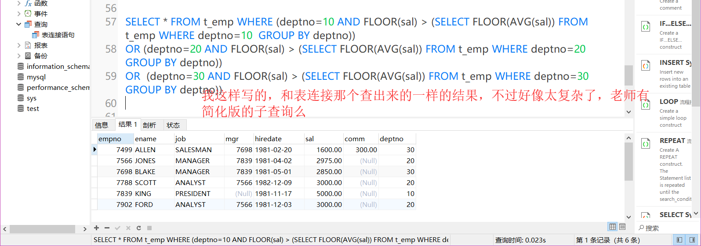Click the result grid scrollbar down arrow

[x=628, y=217]
